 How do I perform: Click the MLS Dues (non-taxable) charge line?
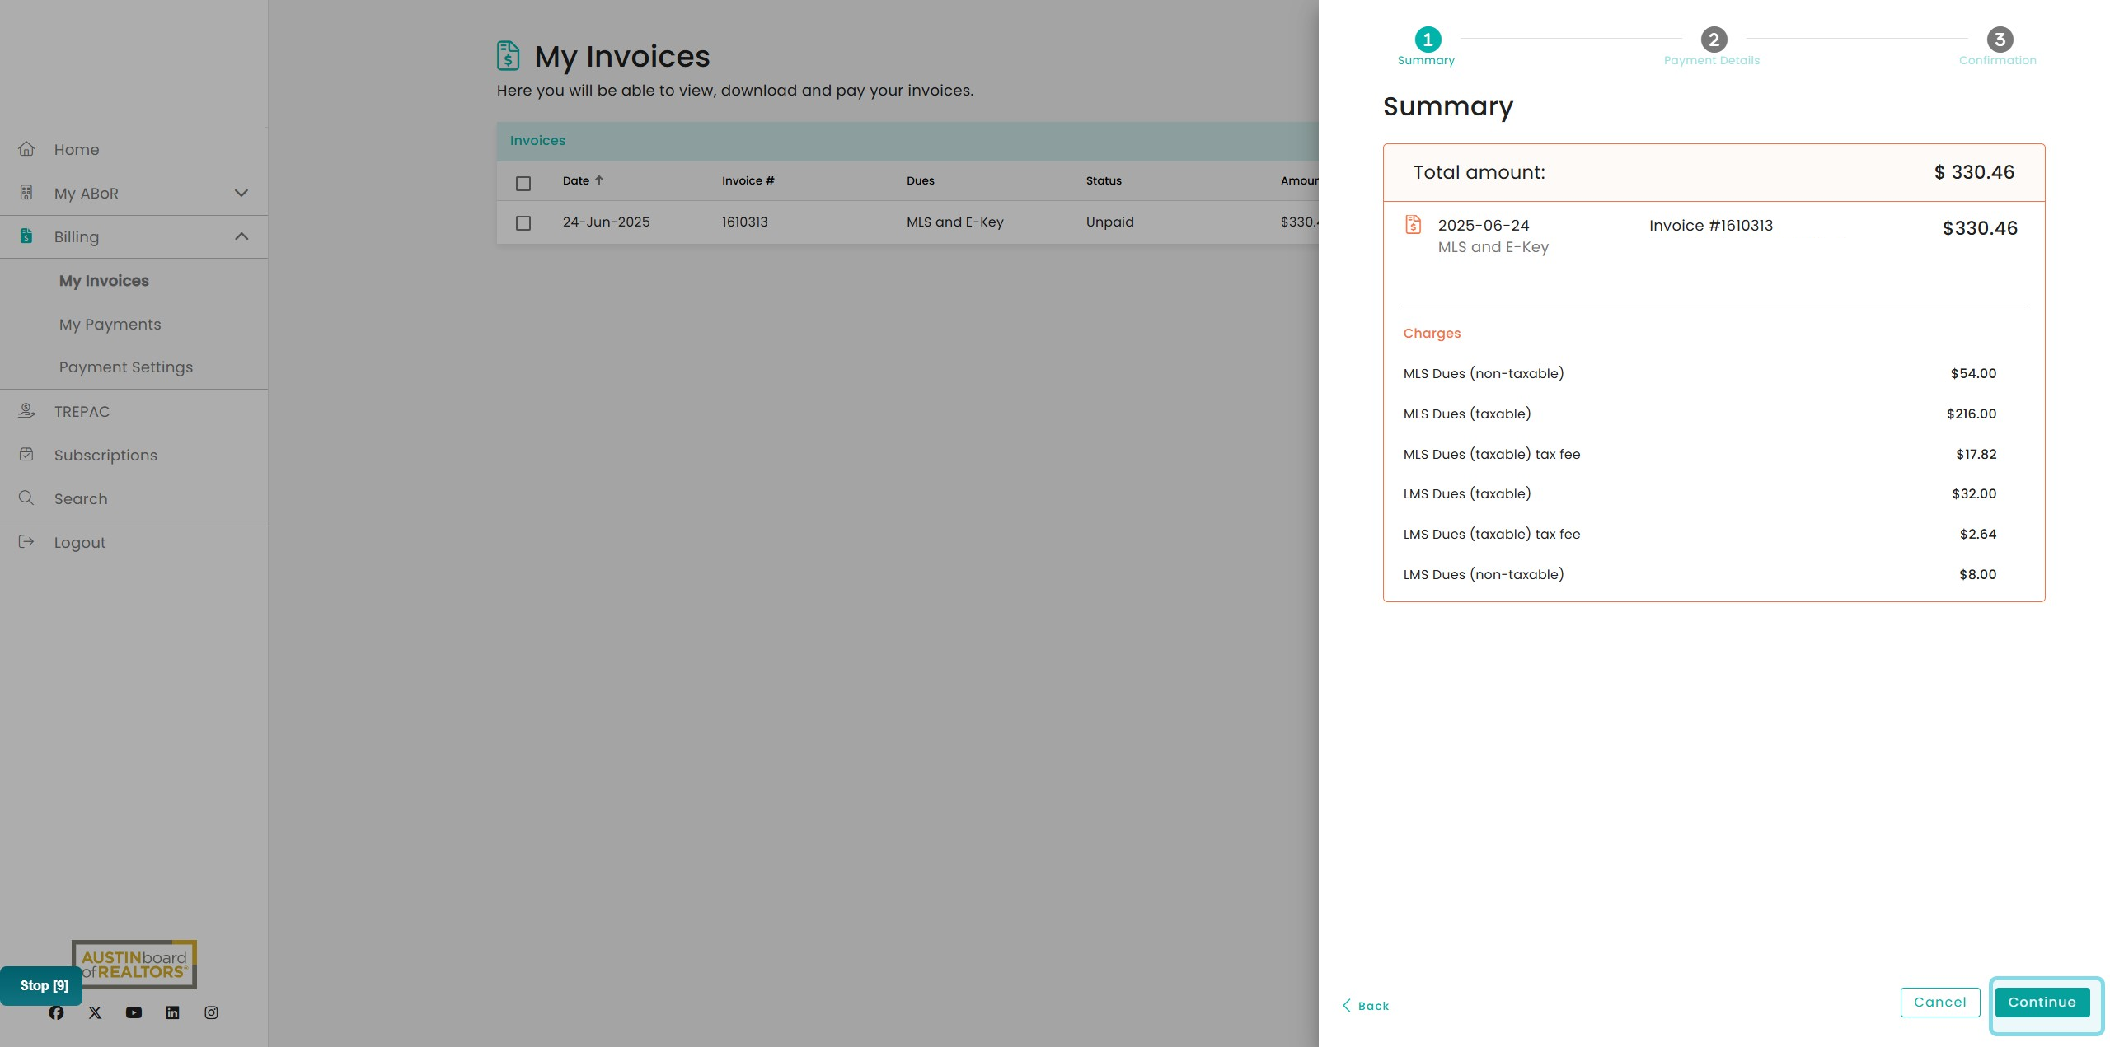tap(1700, 373)
